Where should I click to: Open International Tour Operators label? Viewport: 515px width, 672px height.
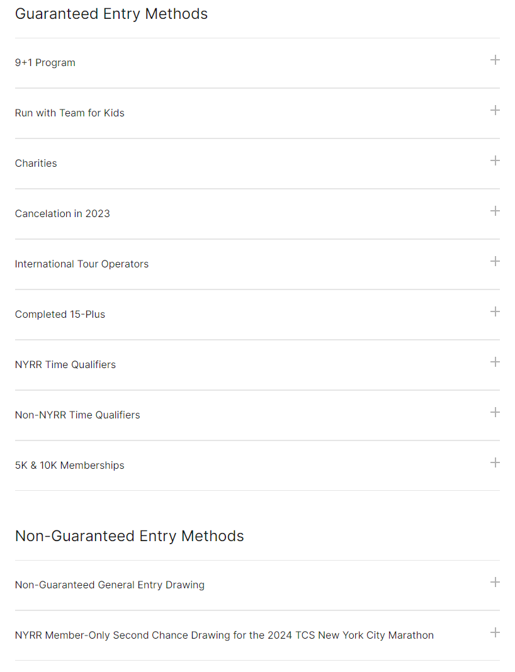(81, 264)
